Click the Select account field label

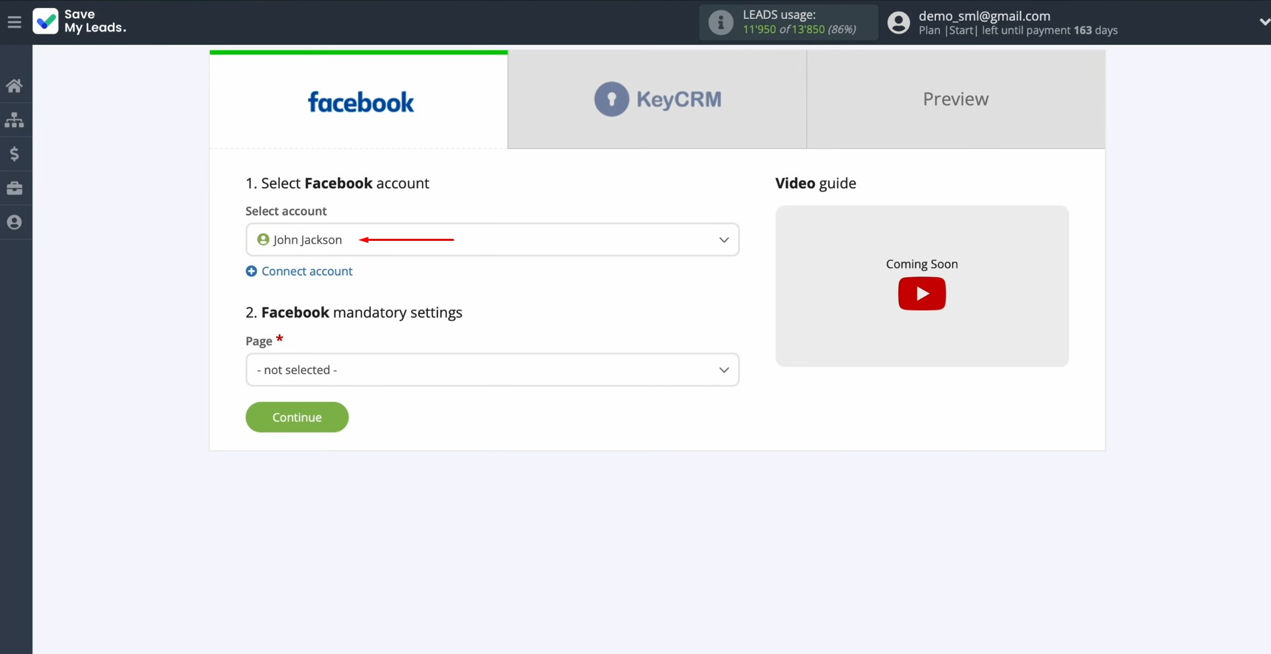click(286, 211)
